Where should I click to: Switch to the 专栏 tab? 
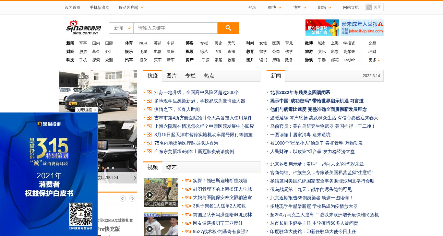point(190,76)
